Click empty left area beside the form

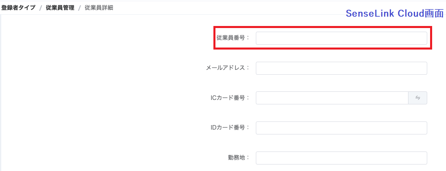(x=102, y=93)
